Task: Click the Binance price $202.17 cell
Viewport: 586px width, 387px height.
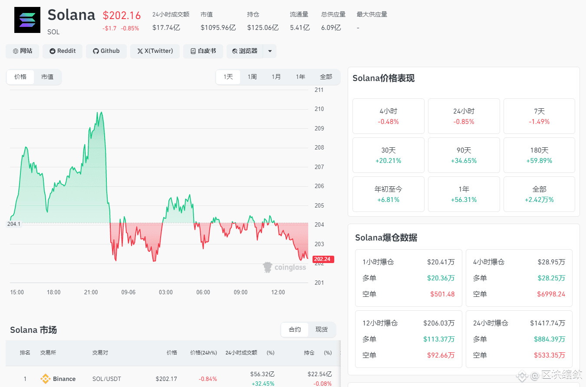Action: (166, 379)
